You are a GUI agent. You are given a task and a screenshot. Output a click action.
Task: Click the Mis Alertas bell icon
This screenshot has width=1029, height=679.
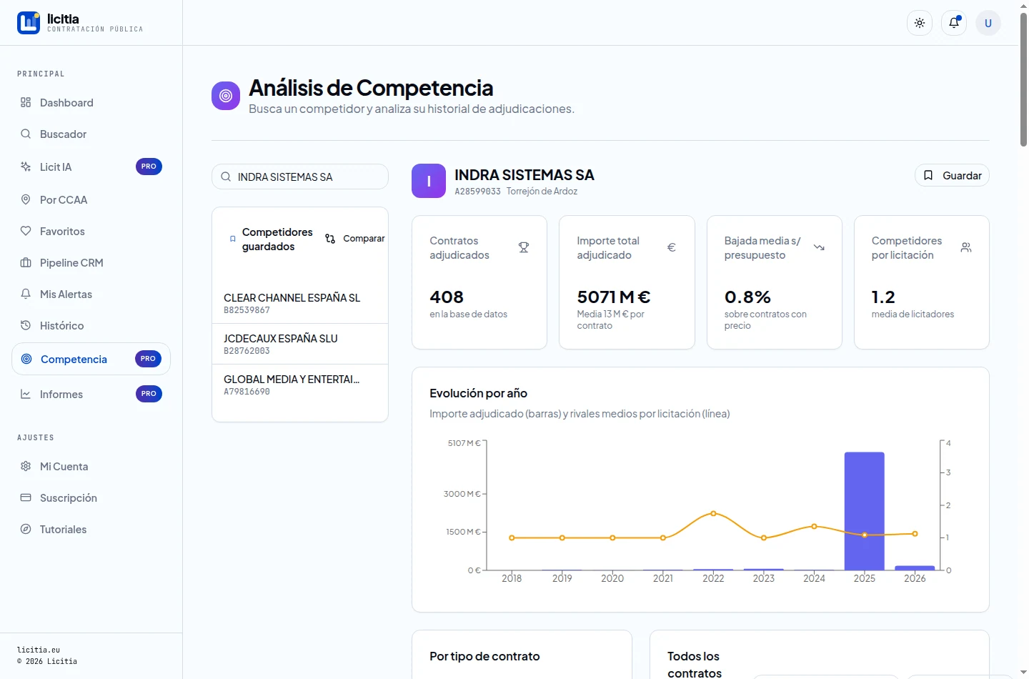point(26,294)
